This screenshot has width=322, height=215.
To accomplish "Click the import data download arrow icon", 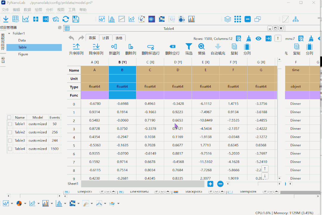I will (x=6, y=19).
